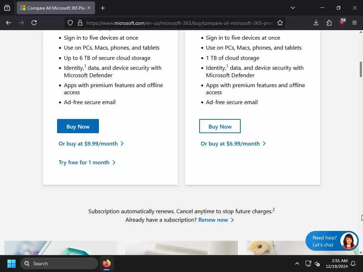
Task: Click the site security padlock icon
Action: click(x=80, y=23)
